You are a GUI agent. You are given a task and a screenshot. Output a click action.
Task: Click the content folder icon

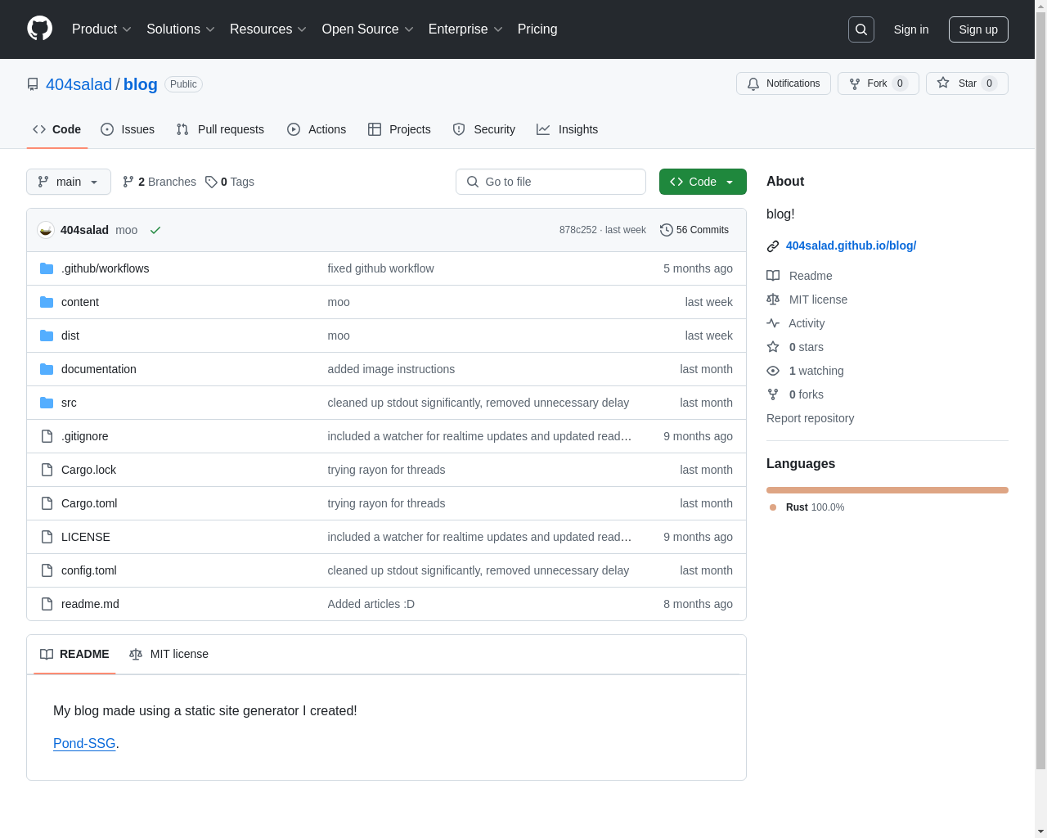coord(47,302)
